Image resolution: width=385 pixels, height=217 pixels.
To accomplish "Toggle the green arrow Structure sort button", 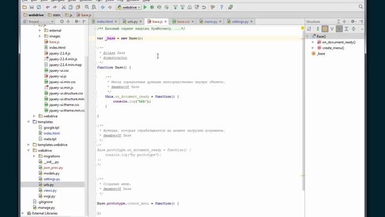I will pyautogui.click(x=318, y=29).
